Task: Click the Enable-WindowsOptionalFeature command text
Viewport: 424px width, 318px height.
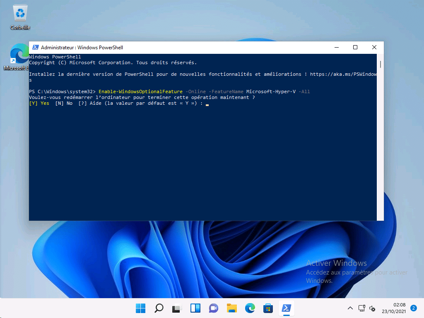Action: pos(140,92)
